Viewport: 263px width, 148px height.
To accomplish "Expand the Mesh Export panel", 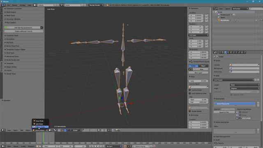I will pos(11,12).
